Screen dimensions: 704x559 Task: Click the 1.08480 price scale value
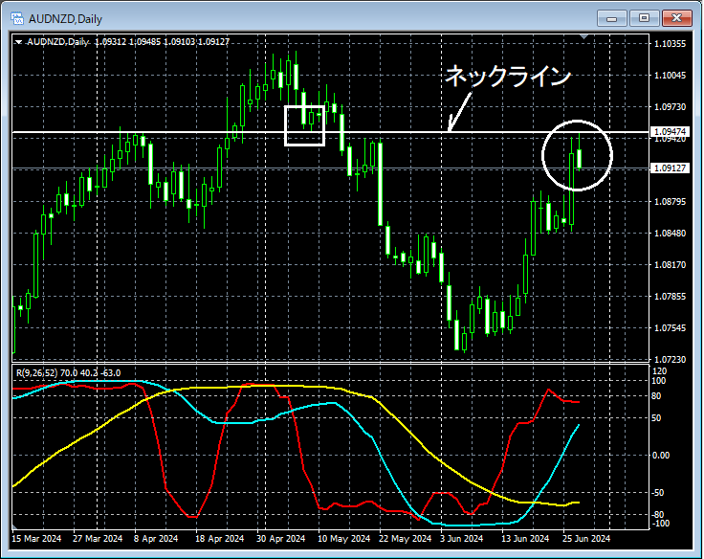[670, 234]
